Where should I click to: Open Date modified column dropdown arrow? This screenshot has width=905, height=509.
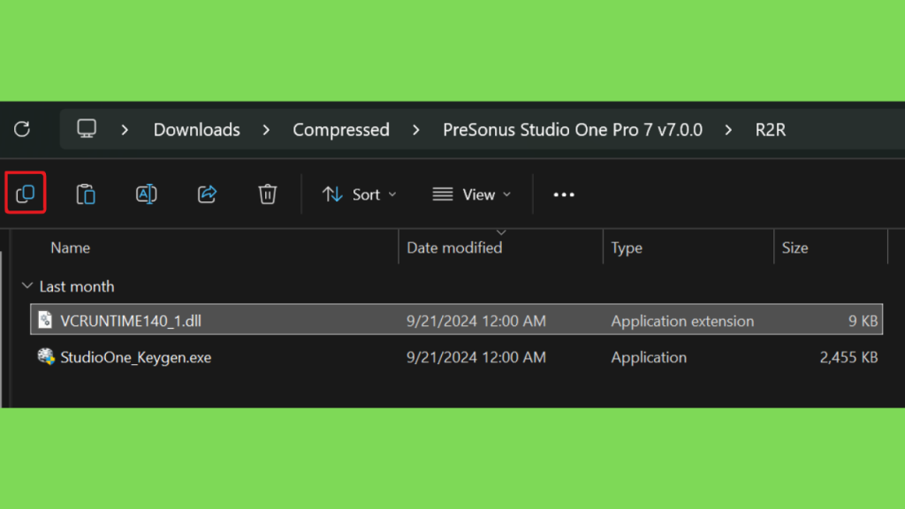pos(501,232)
